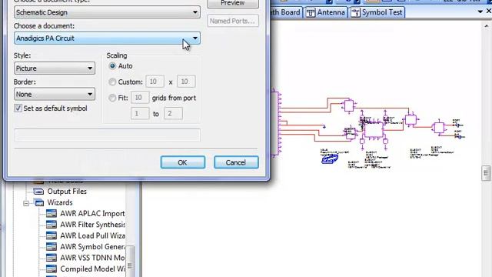Click the Fit grids value field

[x=140, y=98]
